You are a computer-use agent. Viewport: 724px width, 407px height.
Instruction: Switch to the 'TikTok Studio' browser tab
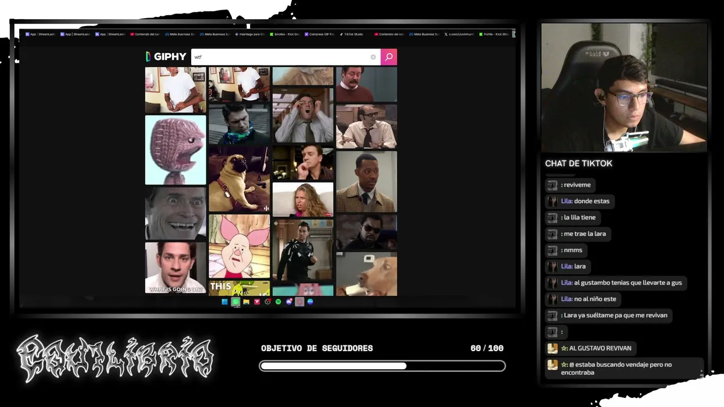pos(353,34)
